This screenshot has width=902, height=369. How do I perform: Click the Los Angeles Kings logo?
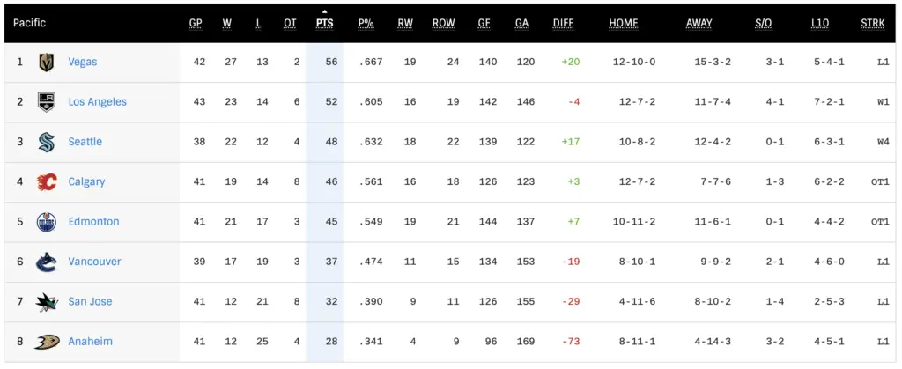(47, 102)
